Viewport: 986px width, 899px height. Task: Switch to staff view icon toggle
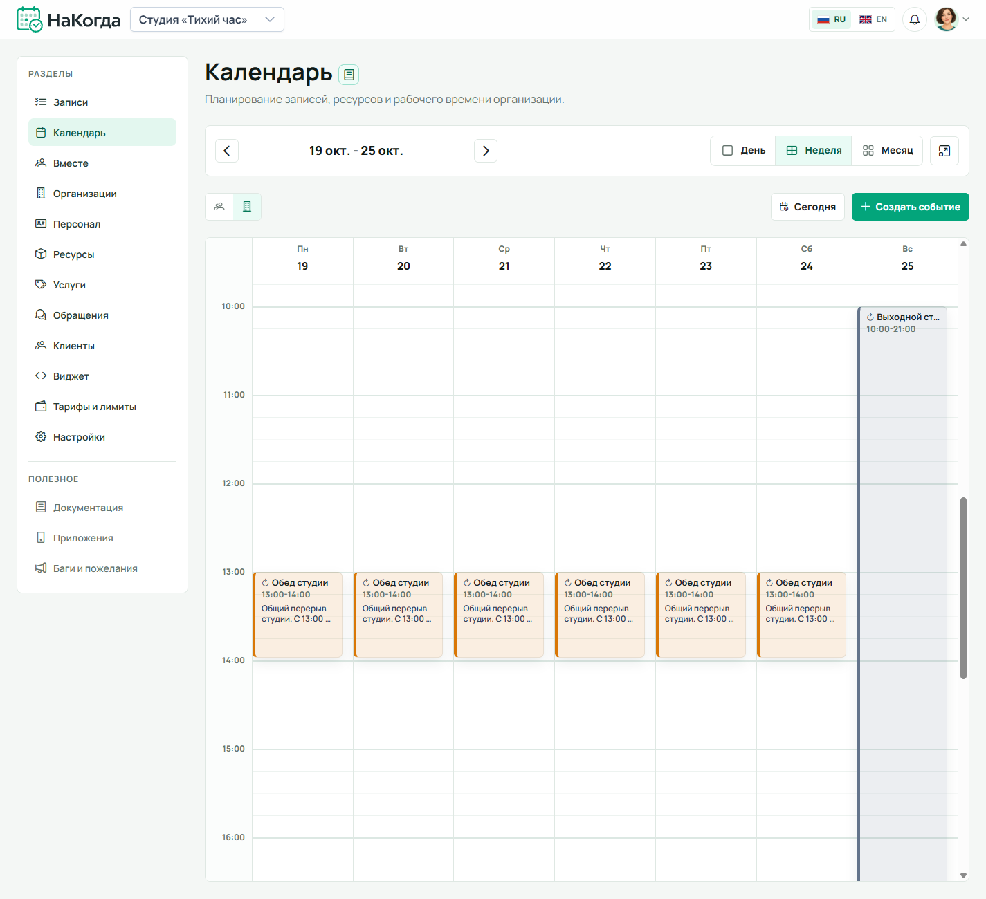pos(219,207)
